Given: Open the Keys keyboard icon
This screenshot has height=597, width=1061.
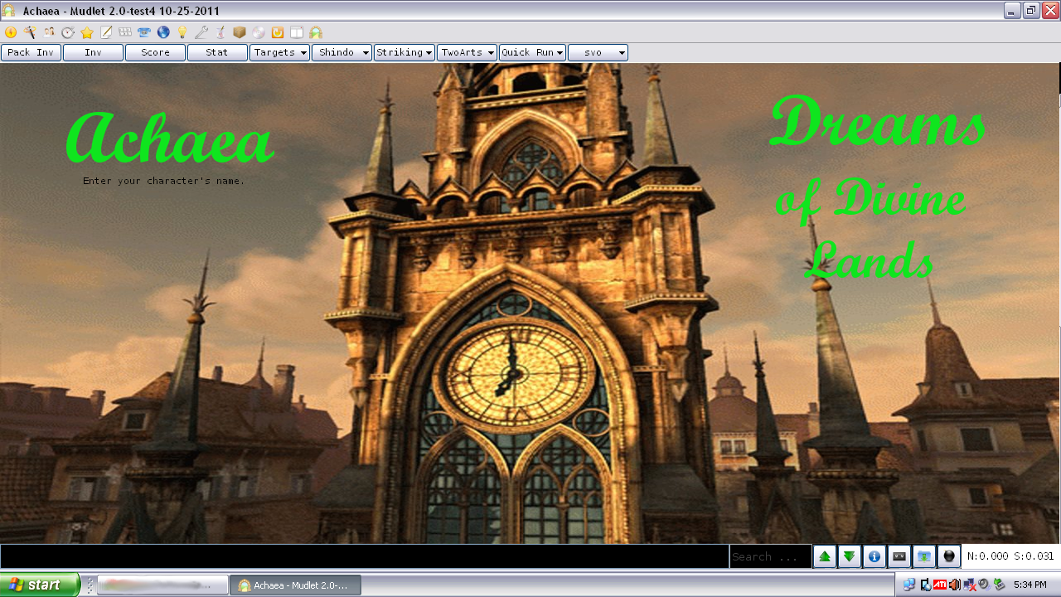Looking at the screenshot, I should pos(125,32).
